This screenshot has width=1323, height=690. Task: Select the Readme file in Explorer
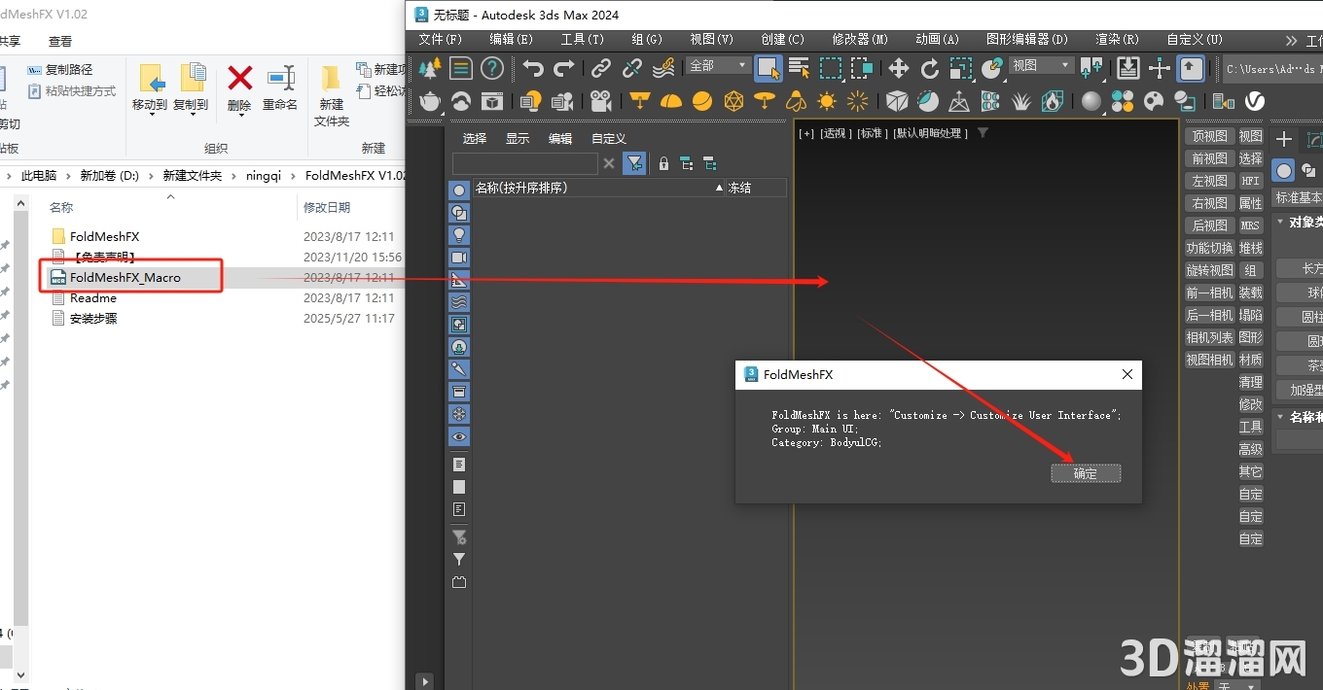coord(93,298)
